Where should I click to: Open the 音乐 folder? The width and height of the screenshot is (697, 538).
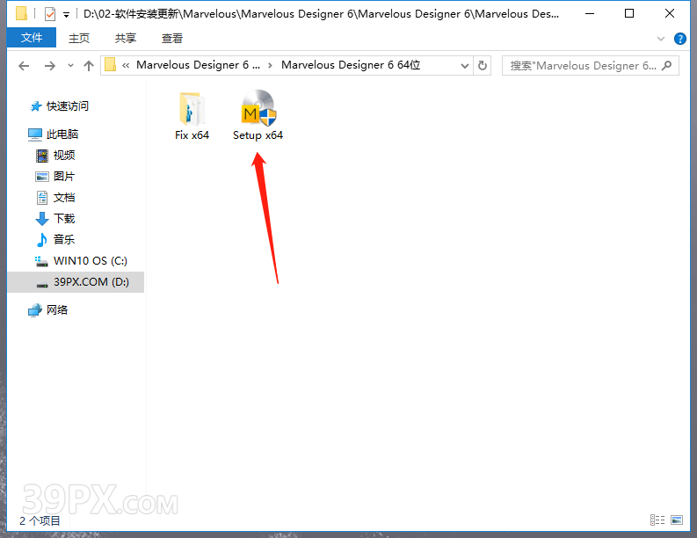click(x=55, y=240)
